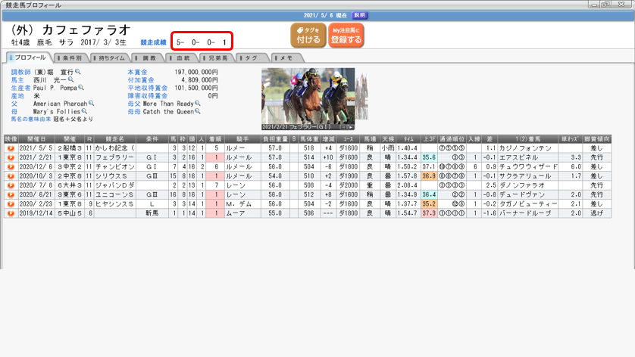Click search icon beside owner 西川 光一
Image resolution: width=635 pixels, height=357 pixels.
point(70,79)
